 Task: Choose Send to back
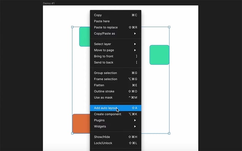116,63
